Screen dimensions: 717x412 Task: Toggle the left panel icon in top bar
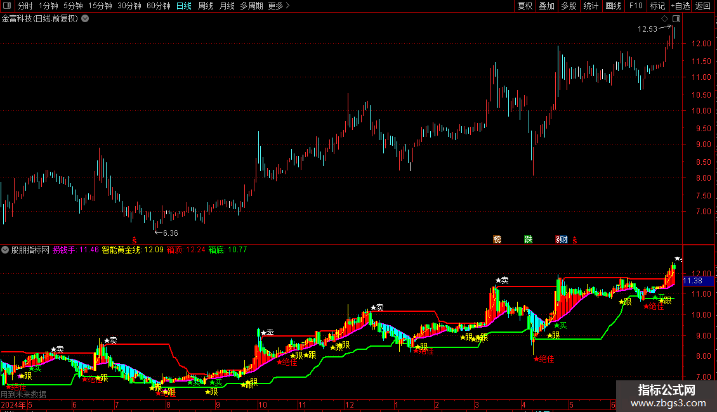pyautogui.click(x=7, y=6)
